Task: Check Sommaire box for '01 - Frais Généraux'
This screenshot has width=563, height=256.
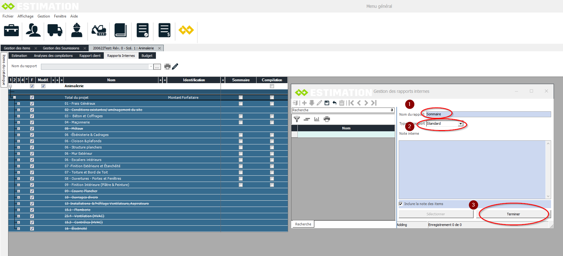Action: (241, 103)
